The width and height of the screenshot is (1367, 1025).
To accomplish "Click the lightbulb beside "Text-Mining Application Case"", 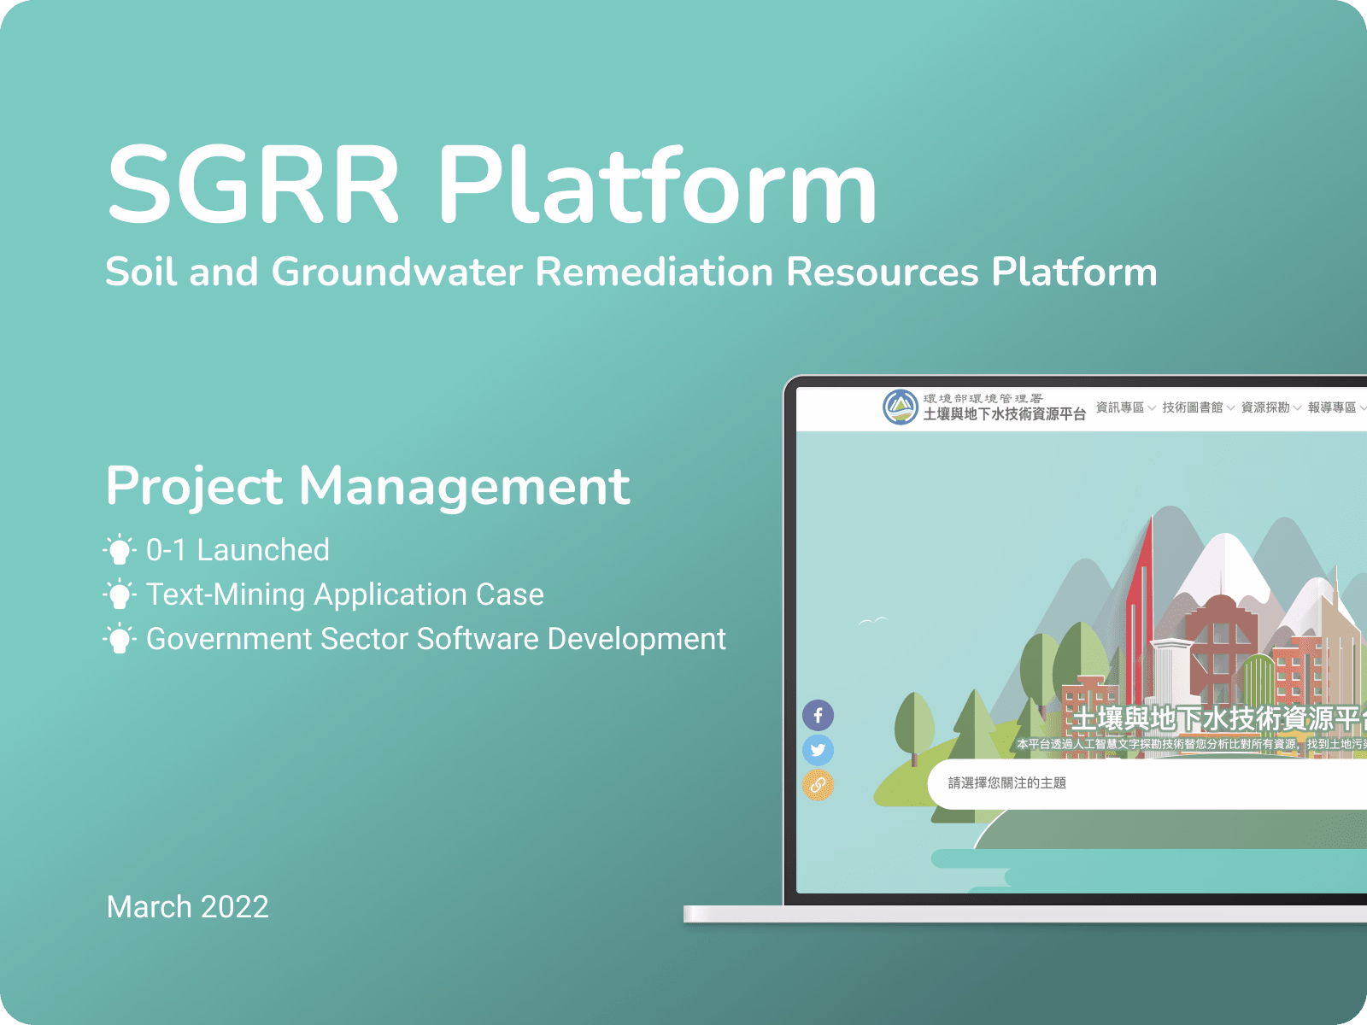I will coord(120,595).
